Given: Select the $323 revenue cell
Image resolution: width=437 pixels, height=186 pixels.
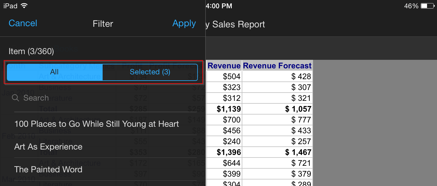Looking at the screenshot, I should coord(224,87).
